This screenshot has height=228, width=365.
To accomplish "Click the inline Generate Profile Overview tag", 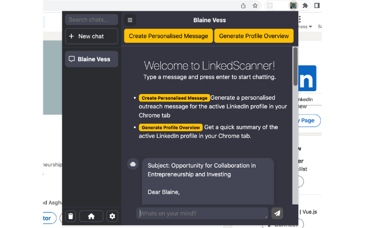I will (171, 128).
